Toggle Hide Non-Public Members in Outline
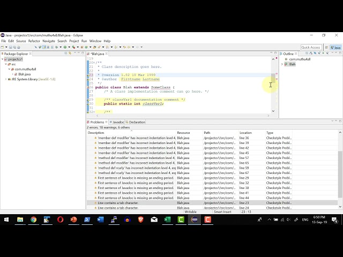 tap(323, 53)
